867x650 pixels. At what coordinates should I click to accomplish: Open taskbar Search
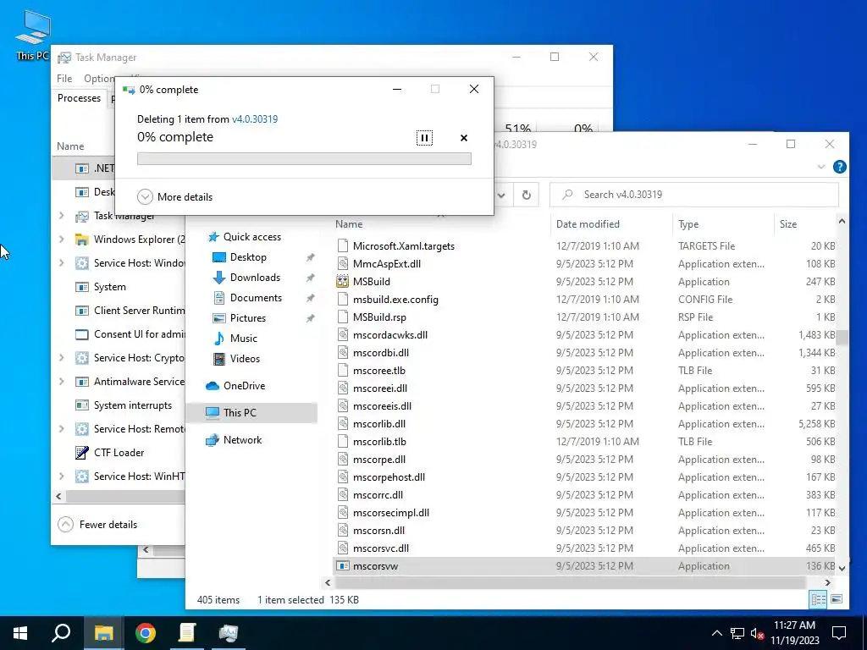pyautogui.click(x=61, y=633)
